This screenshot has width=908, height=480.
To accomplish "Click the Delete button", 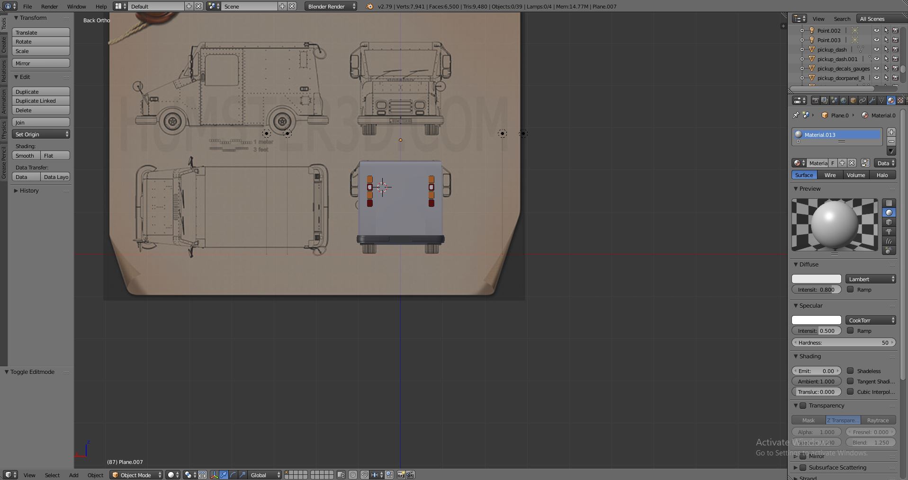I will 41,110.
